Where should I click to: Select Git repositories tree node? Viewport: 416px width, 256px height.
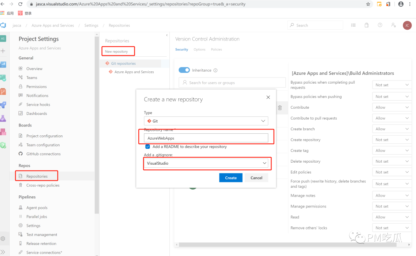(123, 63)
